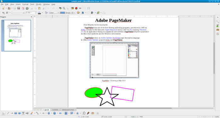
Task: Select the Text tool
Action: click(23, 113)
